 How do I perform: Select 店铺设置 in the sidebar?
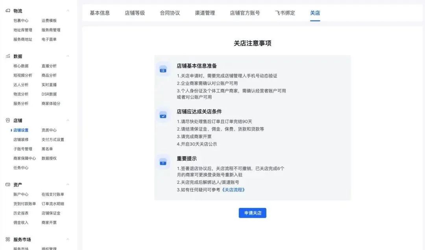coord(21,130)
